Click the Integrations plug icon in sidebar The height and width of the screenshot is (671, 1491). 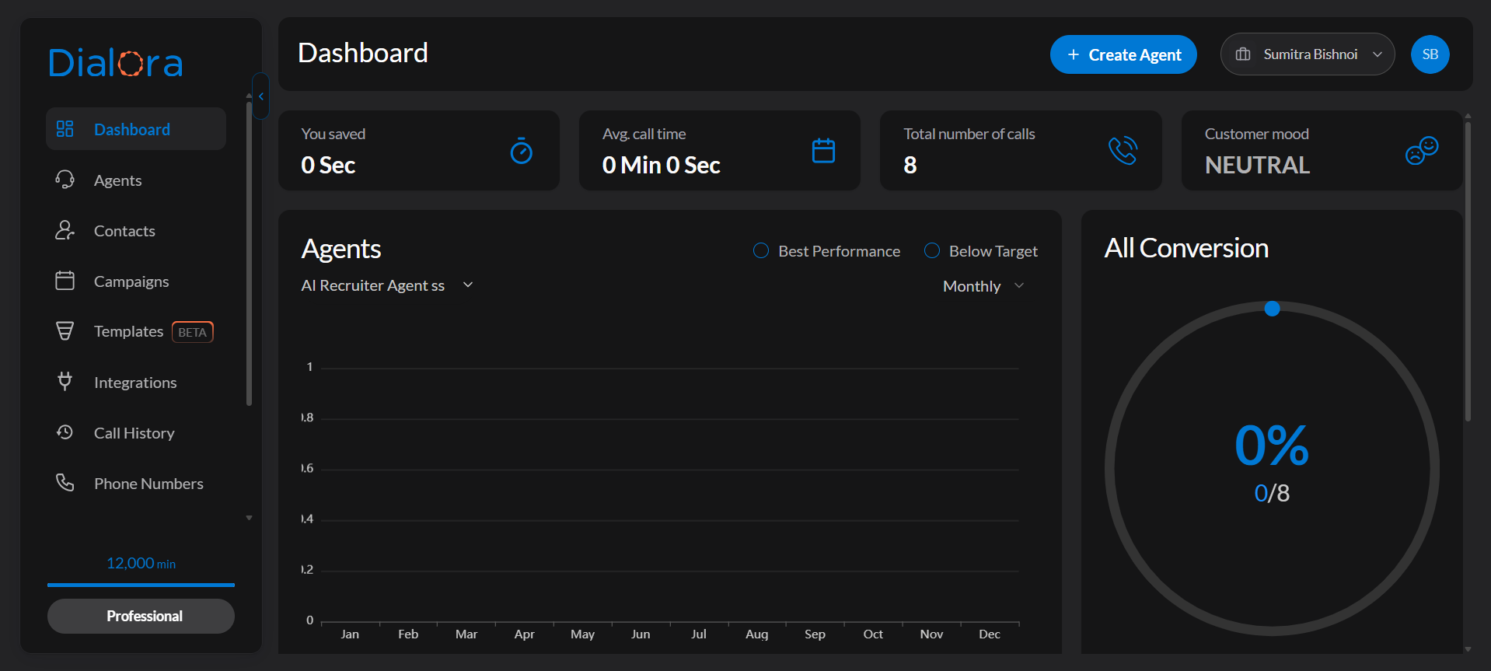pos(65,382)
